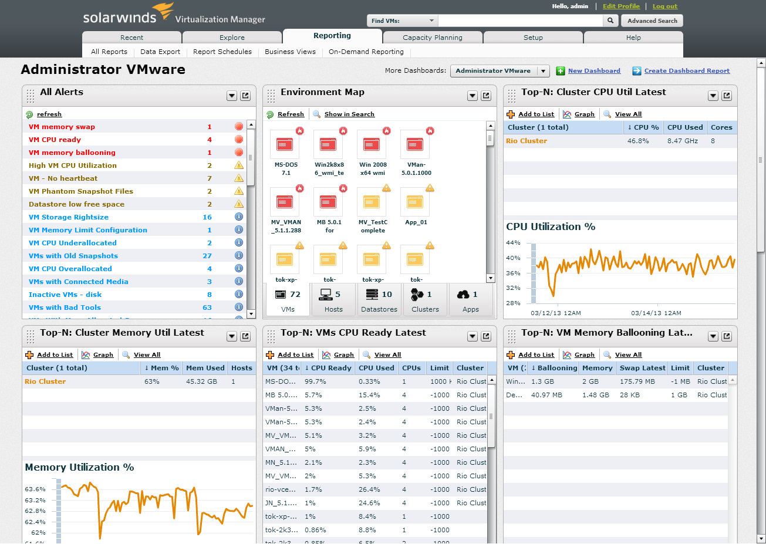Open the More Dashboards dropdown
Screen dimensions: 766x544
[500, 71]
